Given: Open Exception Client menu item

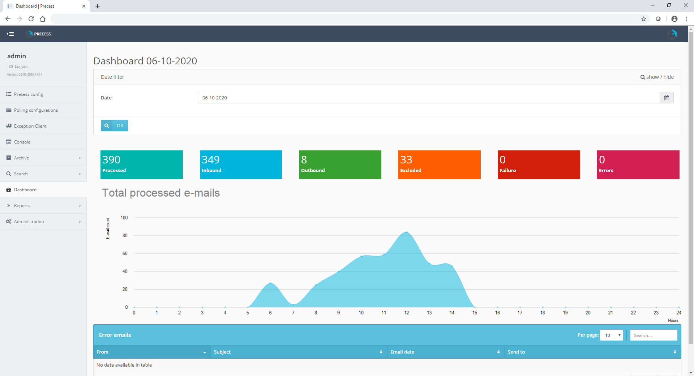Looking at the screenshot, I should 43,126.
